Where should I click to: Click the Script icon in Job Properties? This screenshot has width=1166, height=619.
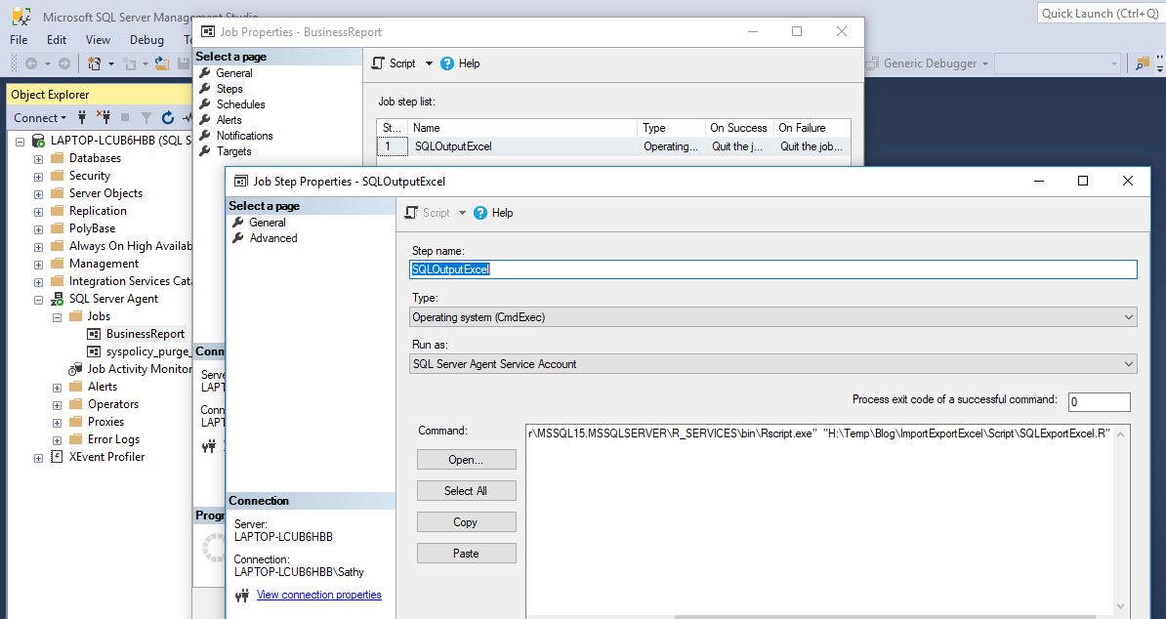pos(379,63)
